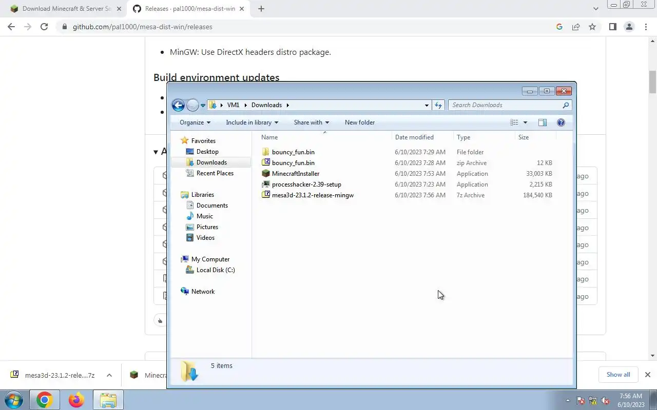Click the muted volume tray icon

click(605, 401)
